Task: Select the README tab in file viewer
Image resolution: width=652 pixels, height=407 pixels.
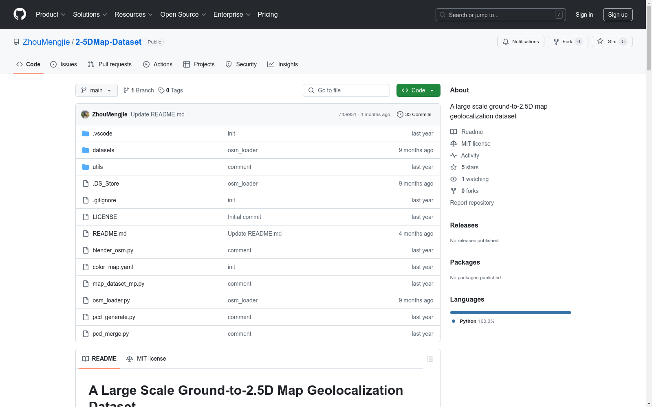Action: pos(99,359)
